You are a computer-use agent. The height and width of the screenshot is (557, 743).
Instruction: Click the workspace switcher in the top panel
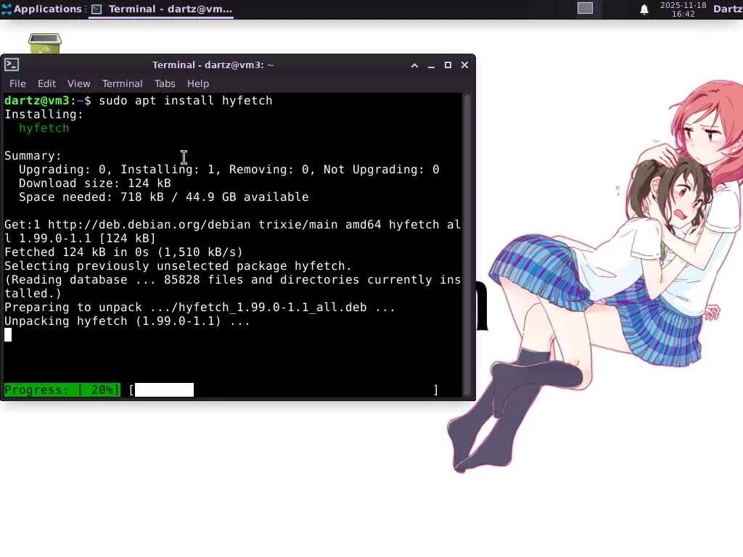click(x=585, y=9)
